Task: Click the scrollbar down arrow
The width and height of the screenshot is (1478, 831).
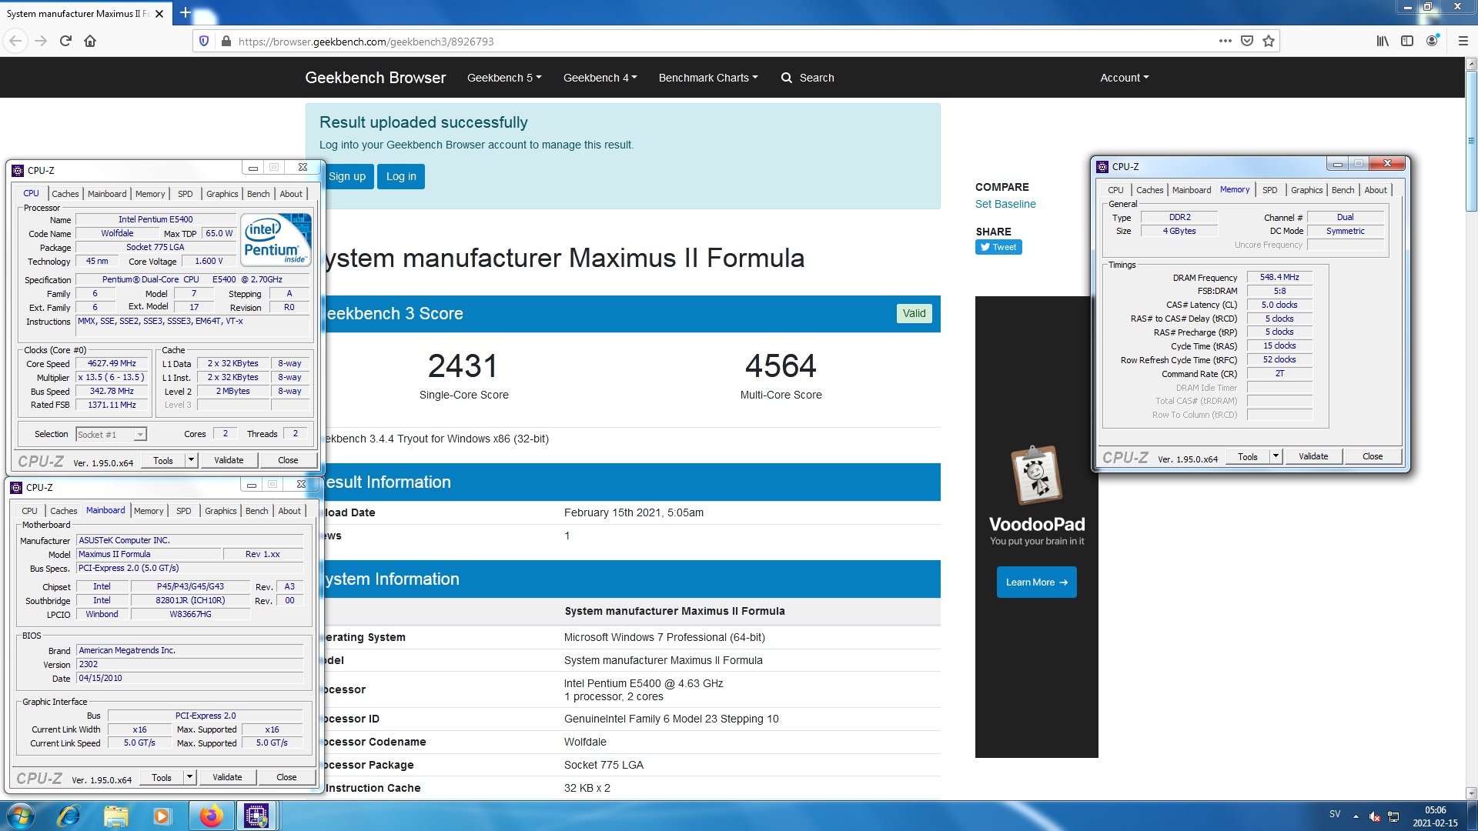Action: 1471,793
